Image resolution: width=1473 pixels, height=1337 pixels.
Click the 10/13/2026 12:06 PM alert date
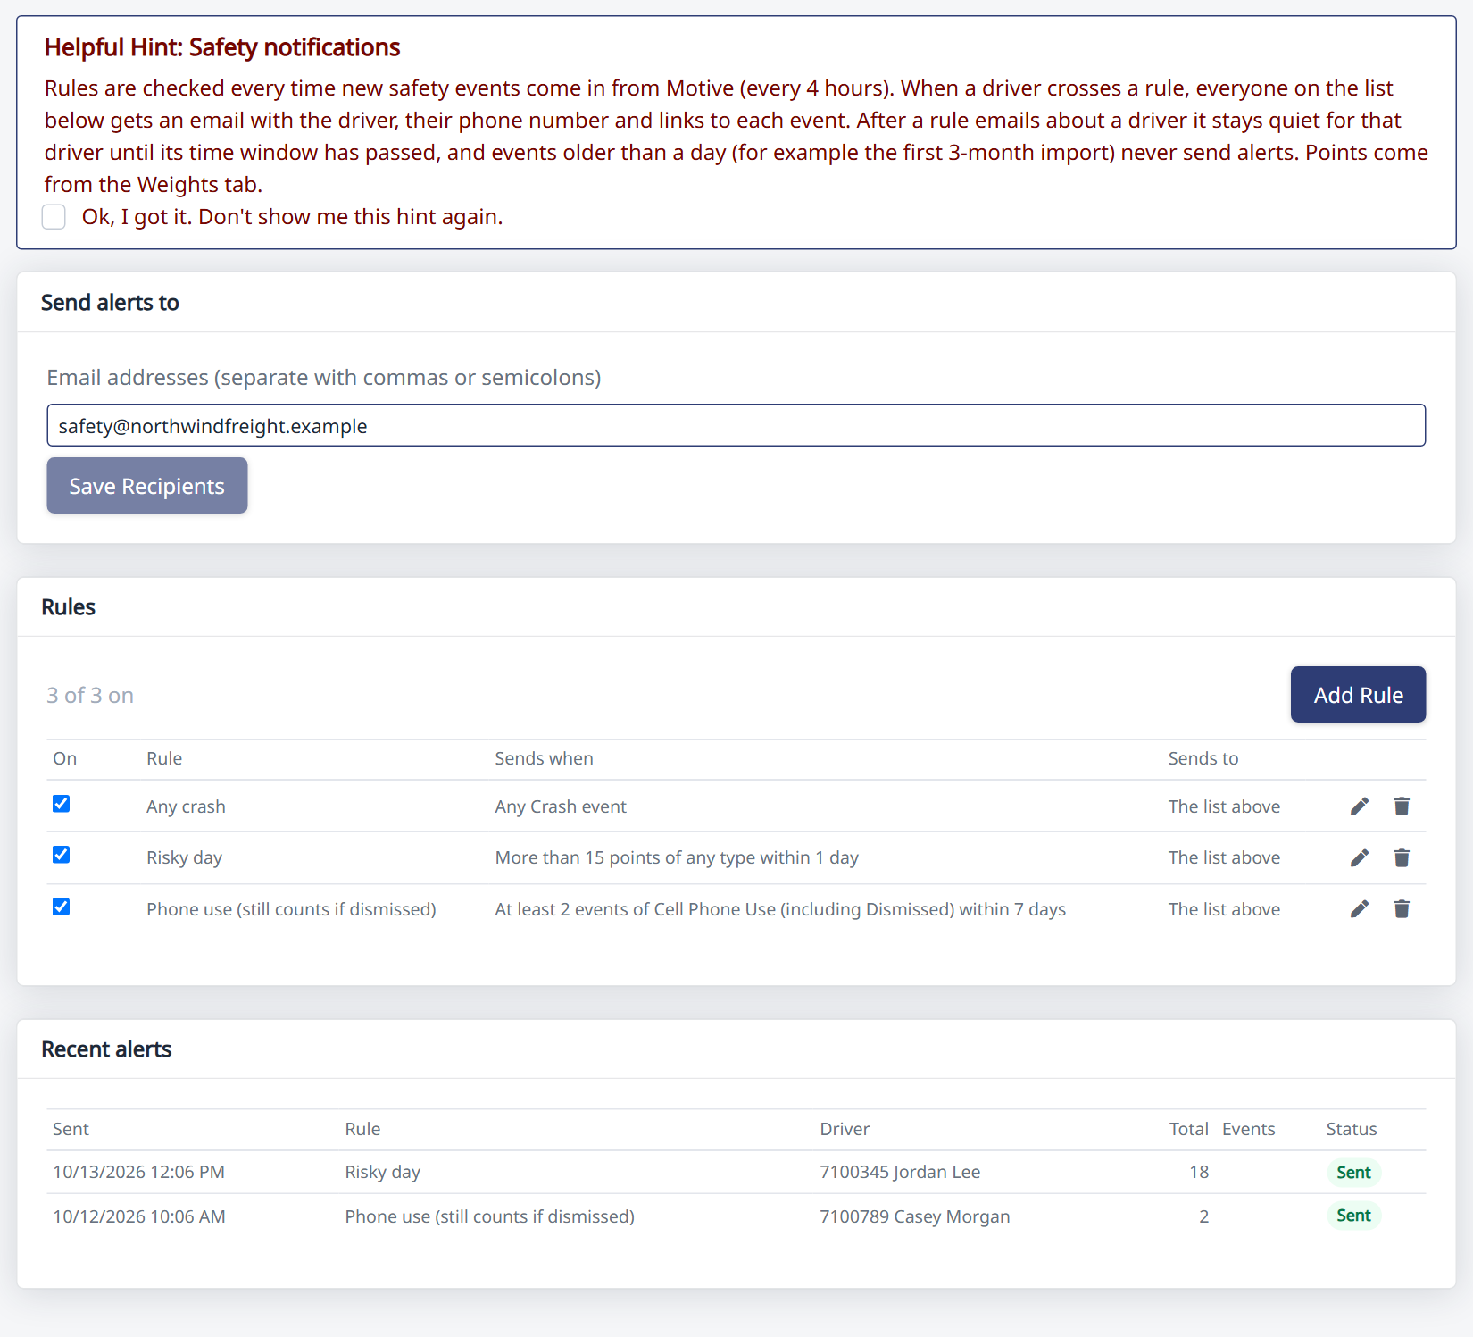(138, 1172)
